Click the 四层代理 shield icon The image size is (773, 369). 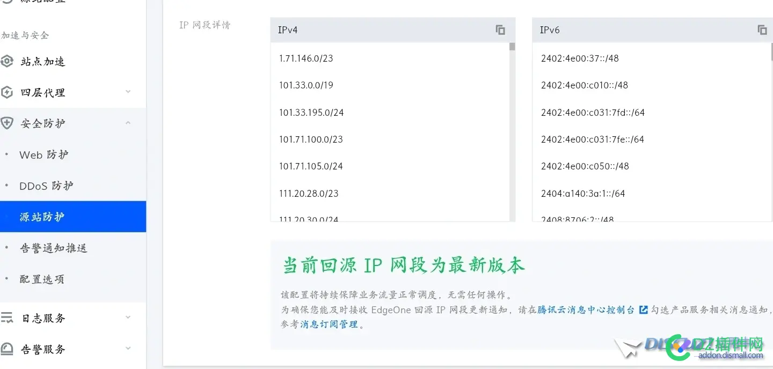coord(7,92)
